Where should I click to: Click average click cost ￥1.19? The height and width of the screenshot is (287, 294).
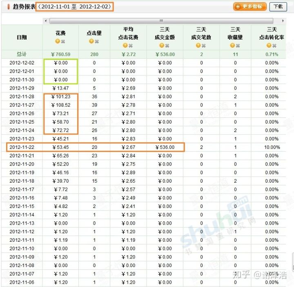coord(129,240)
